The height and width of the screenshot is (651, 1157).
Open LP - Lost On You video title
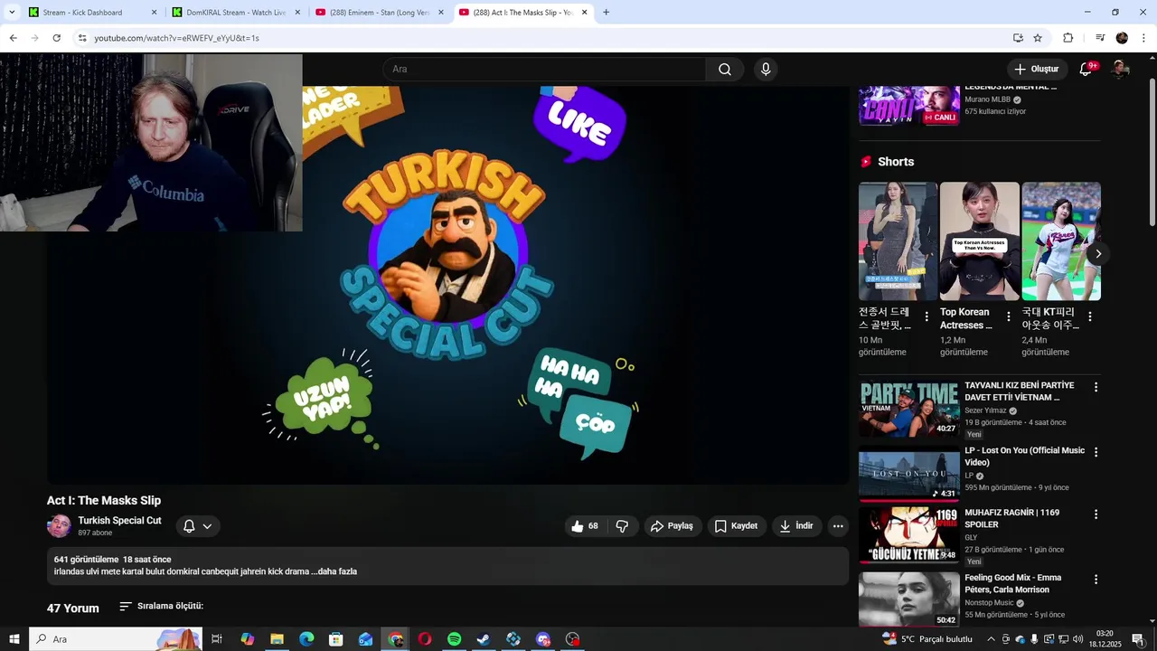pos(1024,457)
